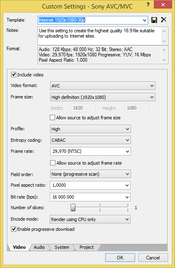Open the Video format AVC dropdown
Viewport: 175px width, 268px height.
click(x=103, y=86)
